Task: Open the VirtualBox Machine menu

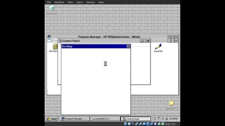Action: (x=59, y=2)
